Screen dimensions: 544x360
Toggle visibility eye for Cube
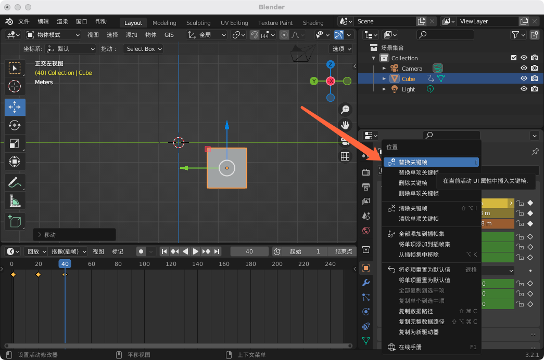click(x=524, y=78)
